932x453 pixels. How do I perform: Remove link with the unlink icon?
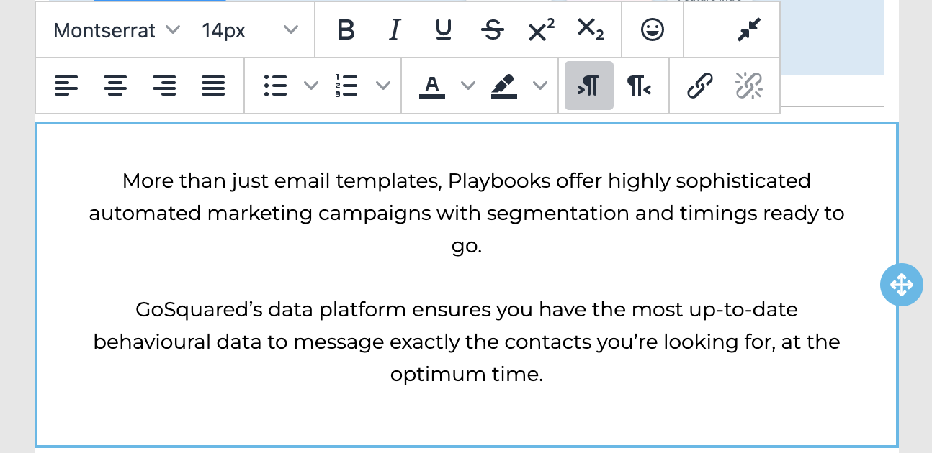point(749,86)
